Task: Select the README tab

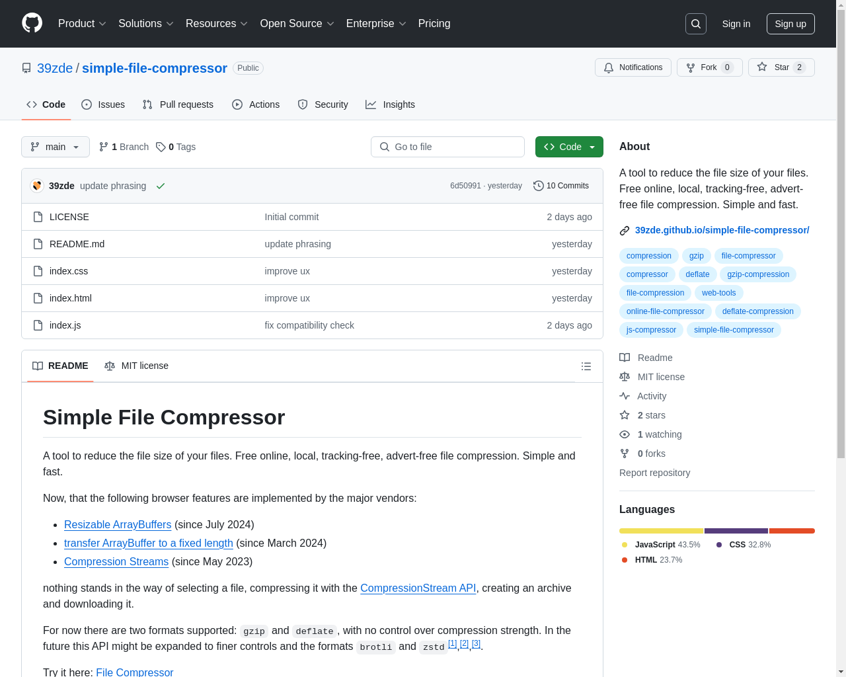Action: click(60, 366)
